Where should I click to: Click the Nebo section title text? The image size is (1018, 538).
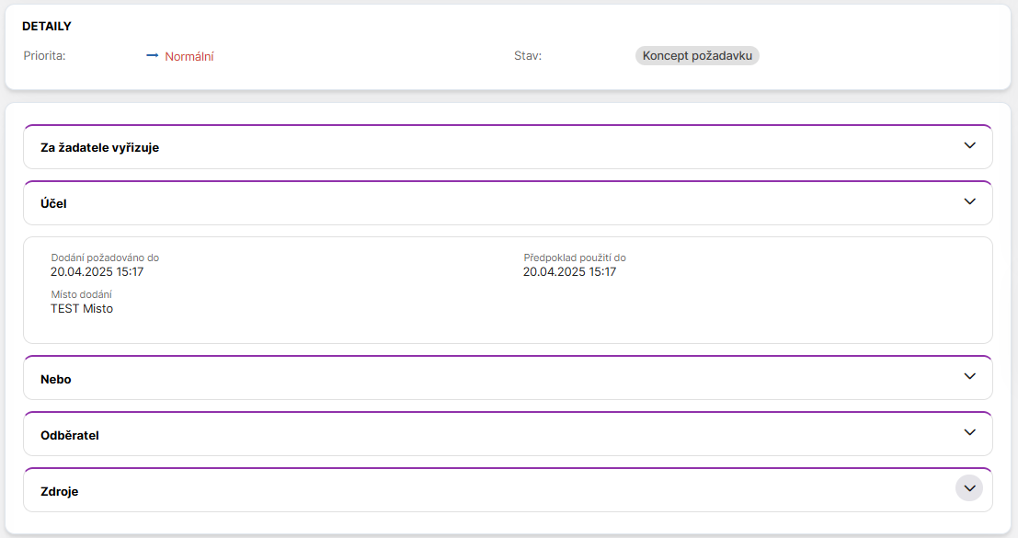point(56,379)
